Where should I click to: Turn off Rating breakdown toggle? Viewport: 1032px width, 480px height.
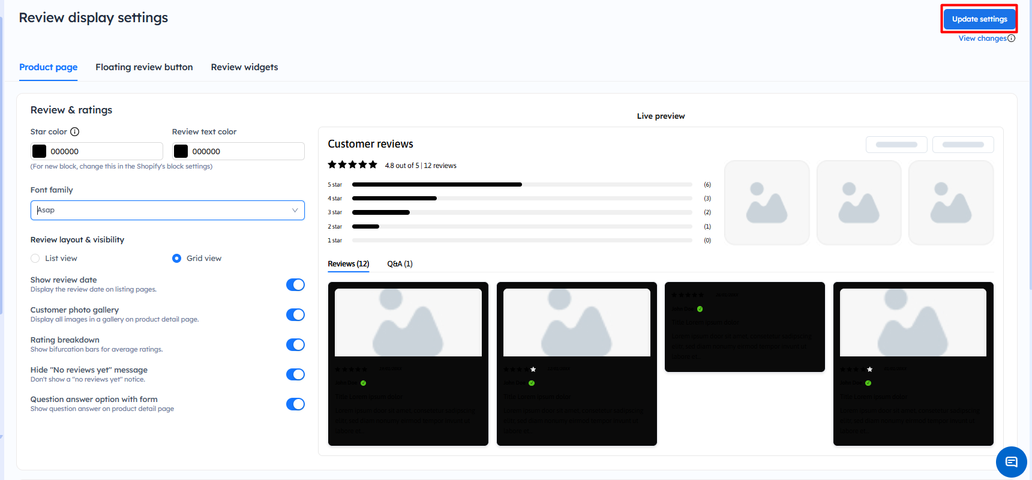295,345
